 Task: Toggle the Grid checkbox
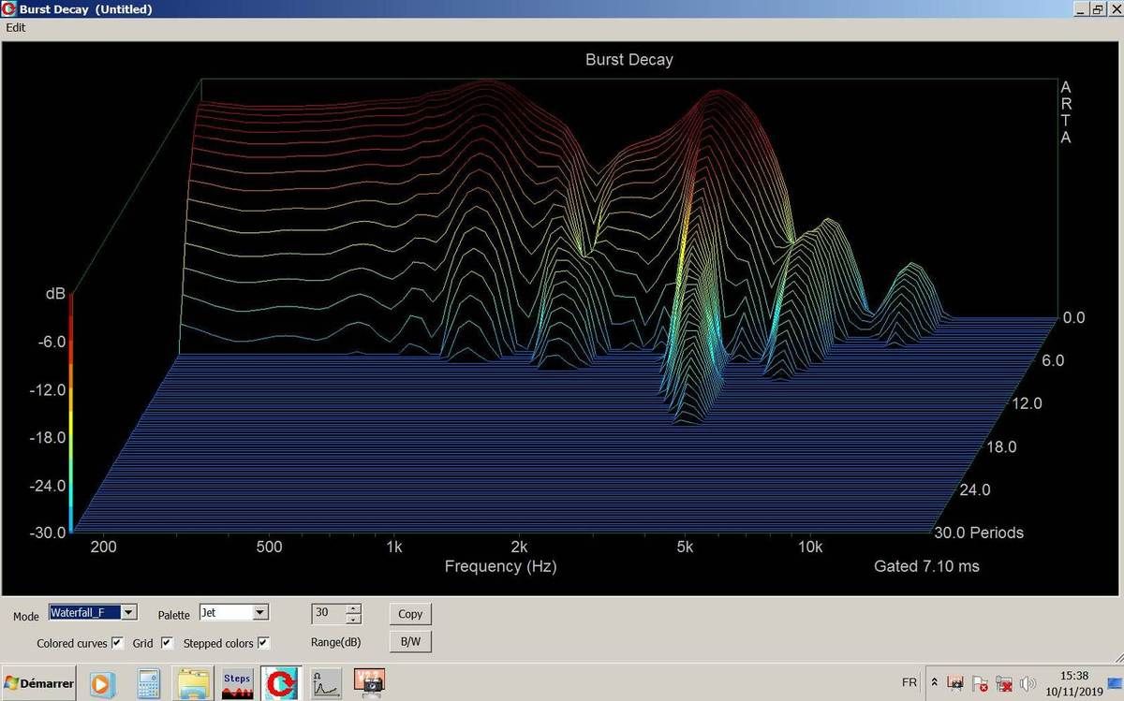click(167, 643)
